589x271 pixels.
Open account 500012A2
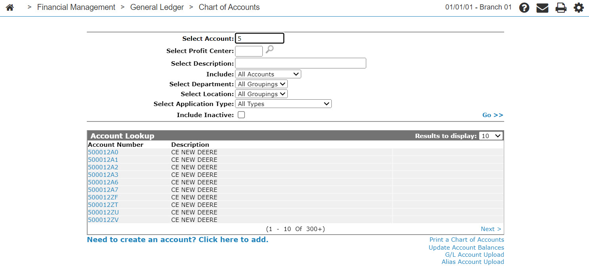pos(103,167)
